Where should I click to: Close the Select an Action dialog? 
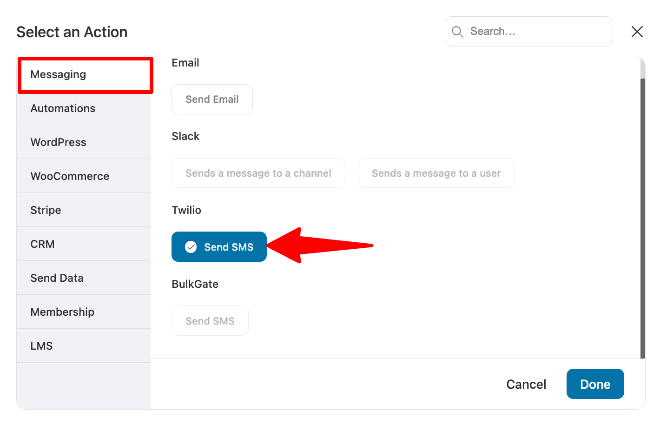pyautogui.click(x=637, y=32)
